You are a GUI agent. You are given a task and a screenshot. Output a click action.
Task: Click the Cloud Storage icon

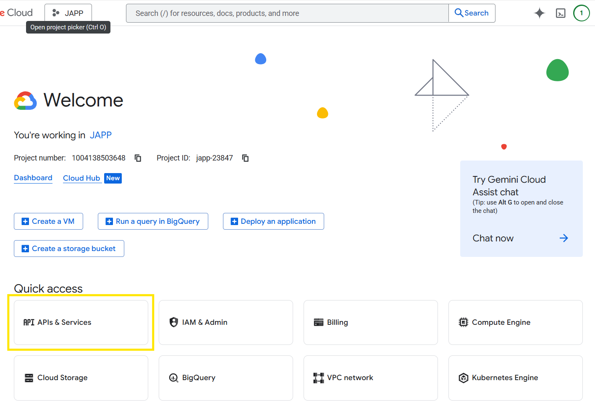coord(29,378)
